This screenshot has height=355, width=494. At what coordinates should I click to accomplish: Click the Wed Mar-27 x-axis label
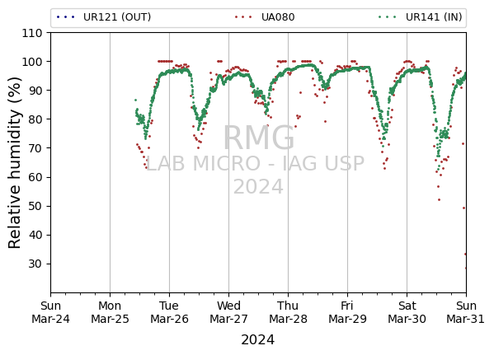click(228, 312)
